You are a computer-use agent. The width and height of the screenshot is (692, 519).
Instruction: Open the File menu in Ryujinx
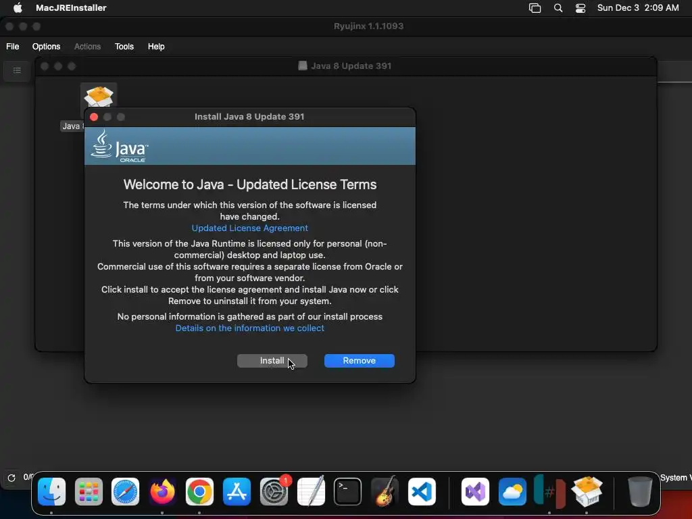click(x=12, y=47)
